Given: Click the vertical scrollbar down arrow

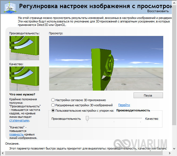Looking at the screenshot, I should 175,149.
